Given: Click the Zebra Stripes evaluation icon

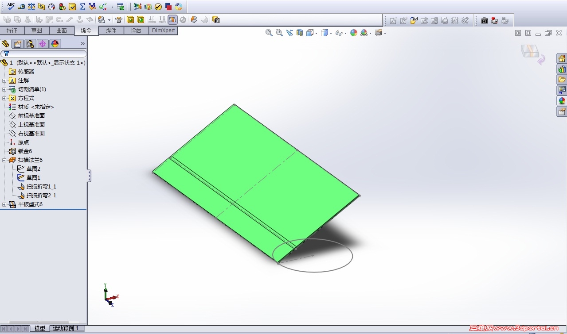Looking at the screenshot, I should pyautogui.click(x=148, y=7).
